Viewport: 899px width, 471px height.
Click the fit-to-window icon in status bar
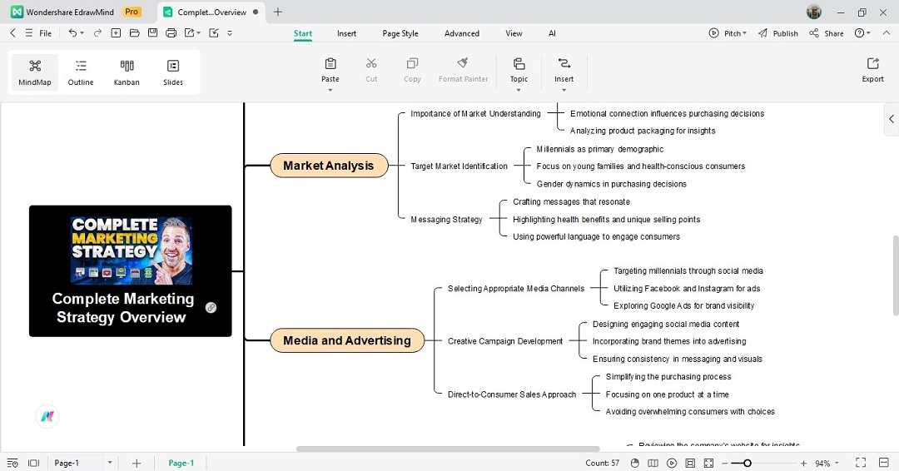(708, 463)
